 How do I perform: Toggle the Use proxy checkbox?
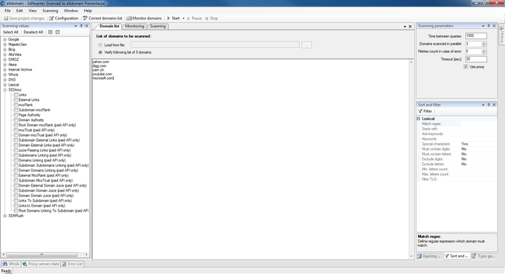(x=466, y=66)
